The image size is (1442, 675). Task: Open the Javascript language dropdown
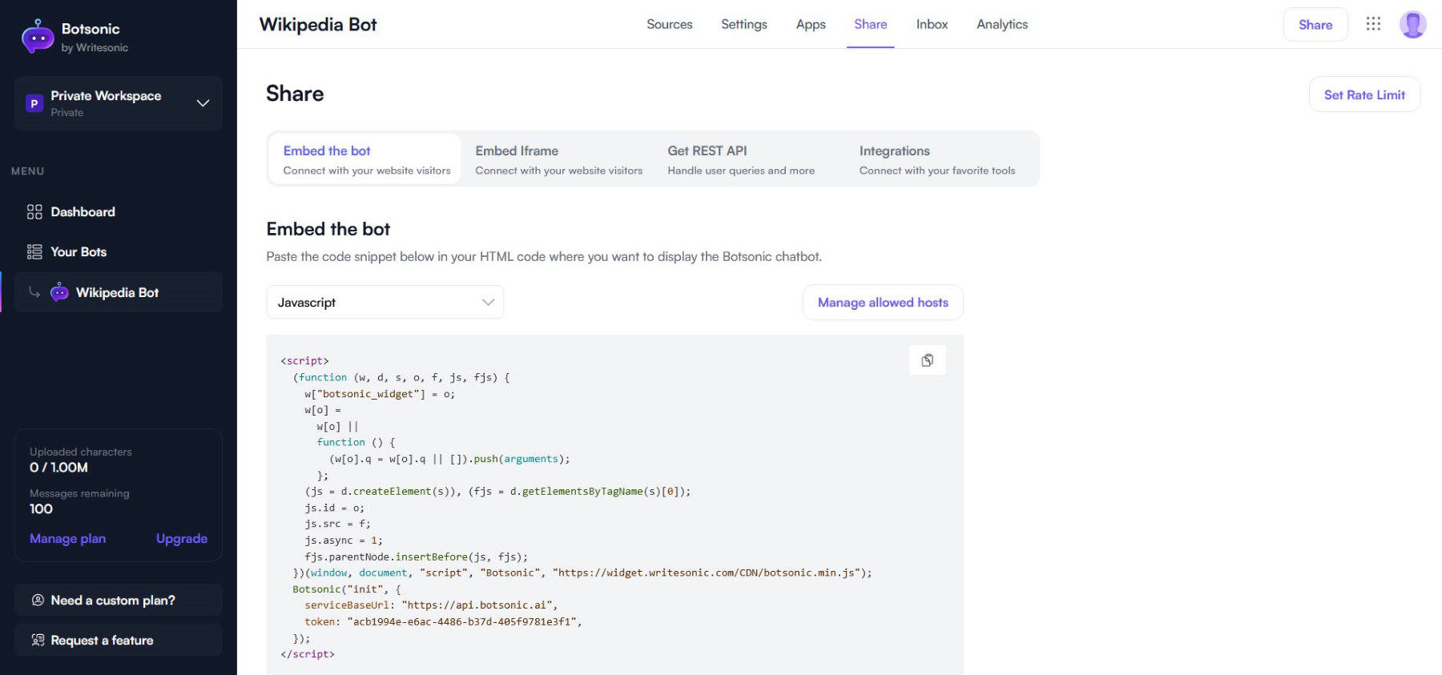pos(385,302)
